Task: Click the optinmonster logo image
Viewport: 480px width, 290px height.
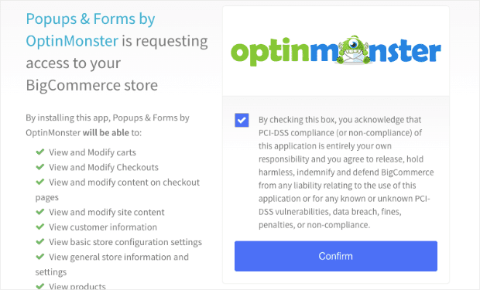Action: 336,51
